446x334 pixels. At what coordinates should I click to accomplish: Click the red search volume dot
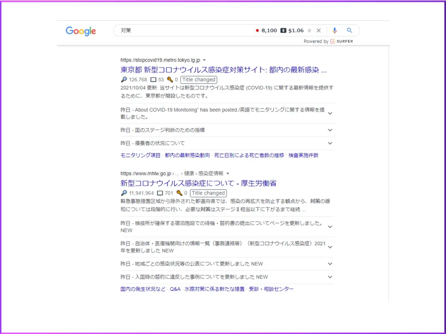click(x=257, y=31)
